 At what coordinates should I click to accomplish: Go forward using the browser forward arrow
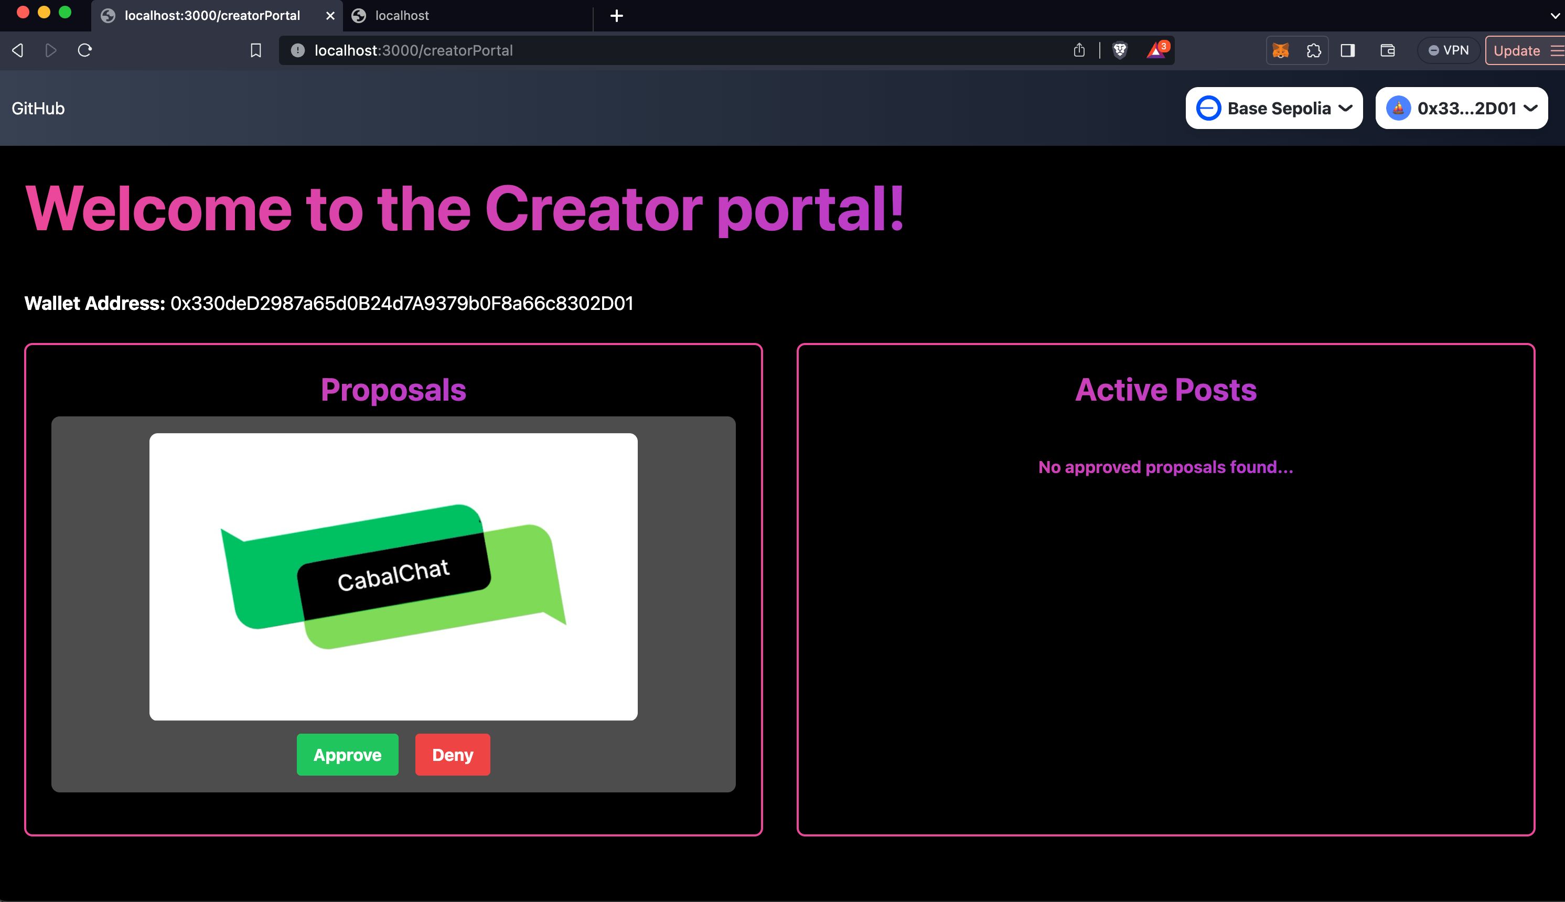coord(51,50)
